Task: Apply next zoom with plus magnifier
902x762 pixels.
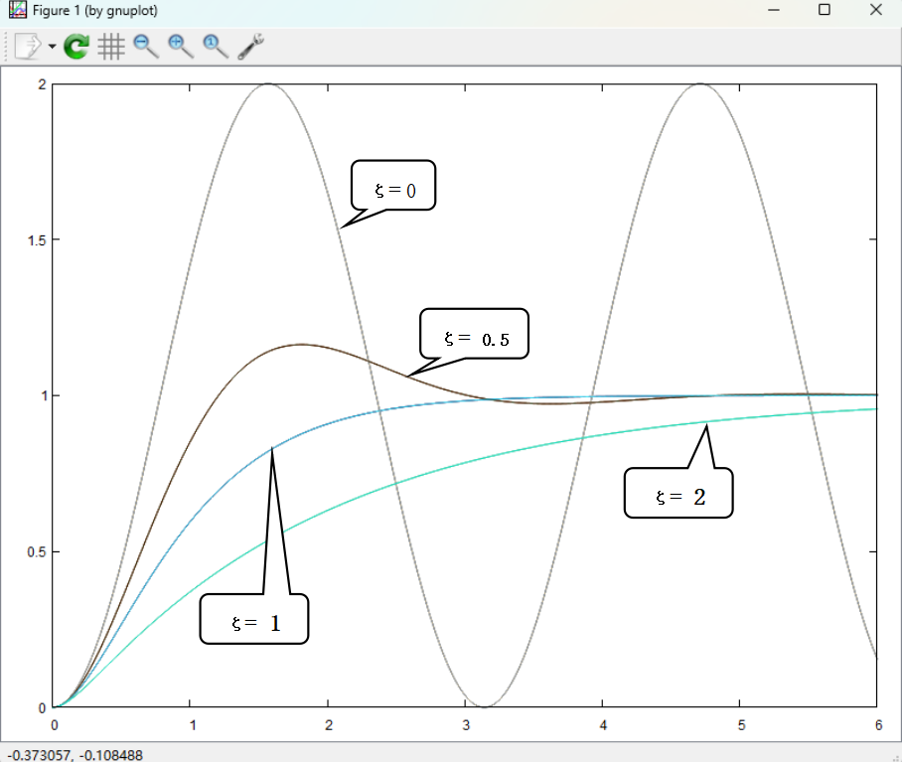Action: pos(181,46)
